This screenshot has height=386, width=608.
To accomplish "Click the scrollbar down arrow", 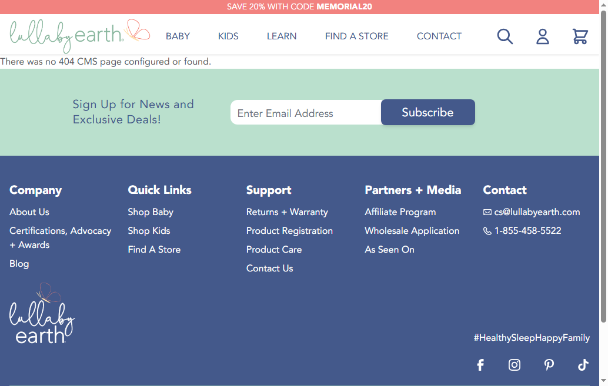I will [x=603, y=381].
